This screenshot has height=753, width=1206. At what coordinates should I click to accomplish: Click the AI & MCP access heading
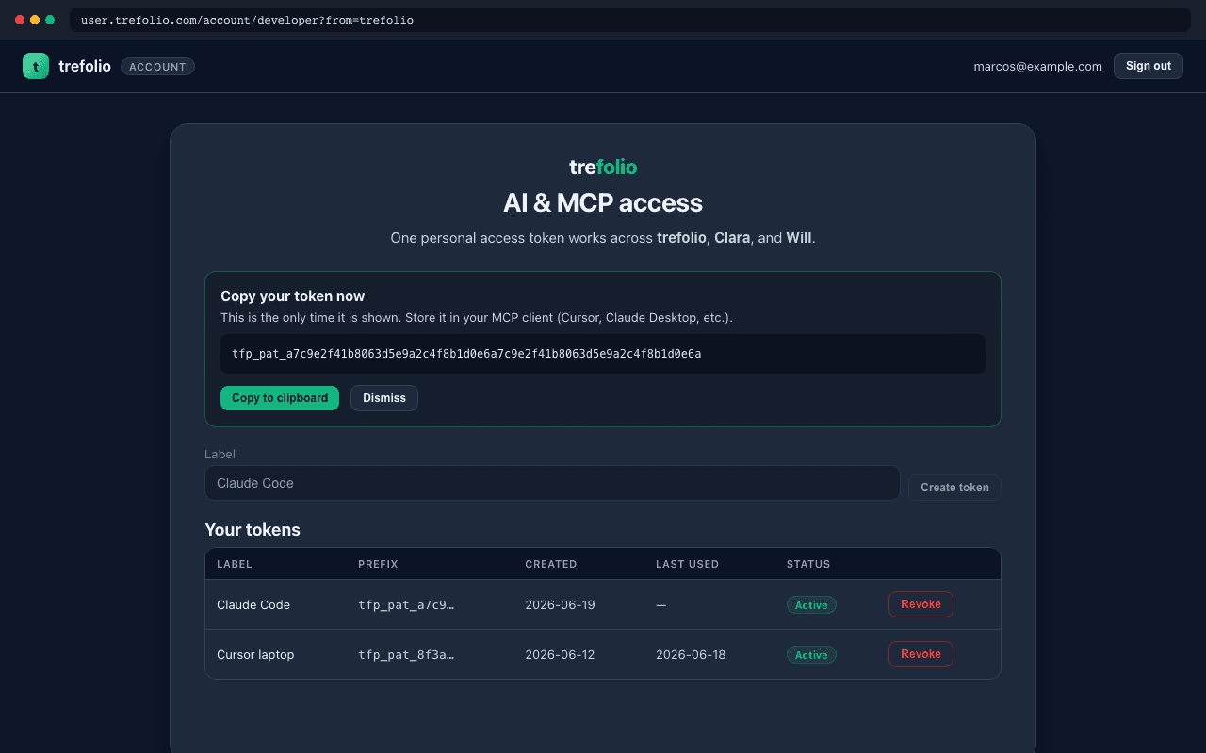tap(603, 203)
